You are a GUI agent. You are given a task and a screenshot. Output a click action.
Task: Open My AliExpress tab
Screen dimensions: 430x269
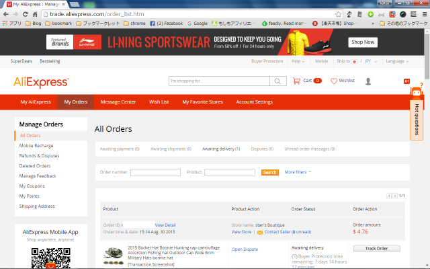pos(36,102)
